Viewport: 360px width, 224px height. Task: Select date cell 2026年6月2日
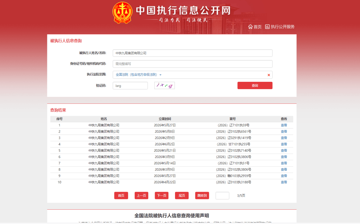165,144
